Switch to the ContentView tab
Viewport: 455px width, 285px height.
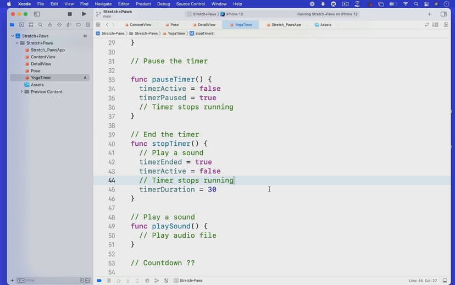tap(140, 25)
